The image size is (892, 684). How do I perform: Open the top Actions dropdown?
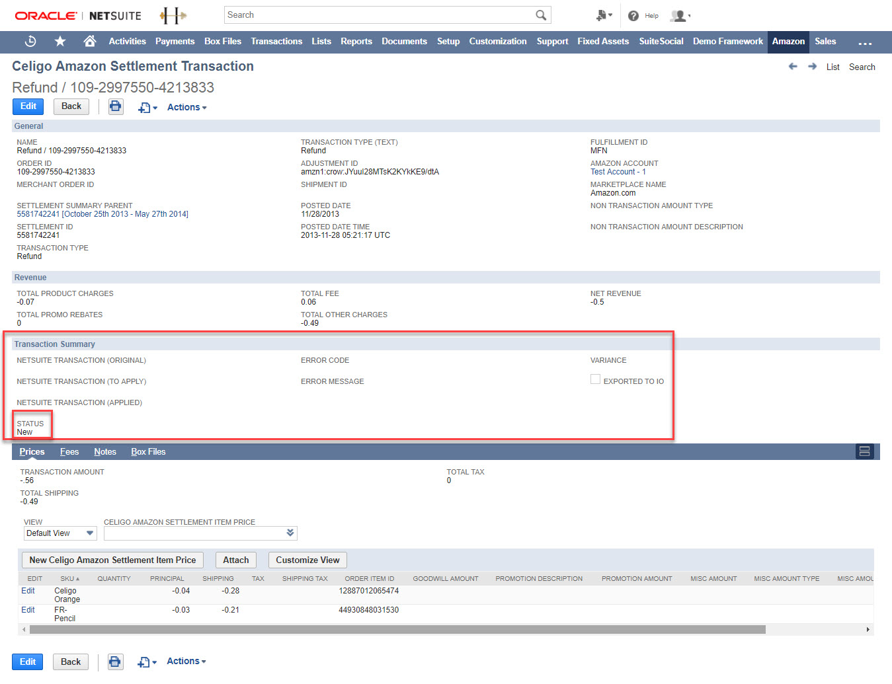coord(186,107)
